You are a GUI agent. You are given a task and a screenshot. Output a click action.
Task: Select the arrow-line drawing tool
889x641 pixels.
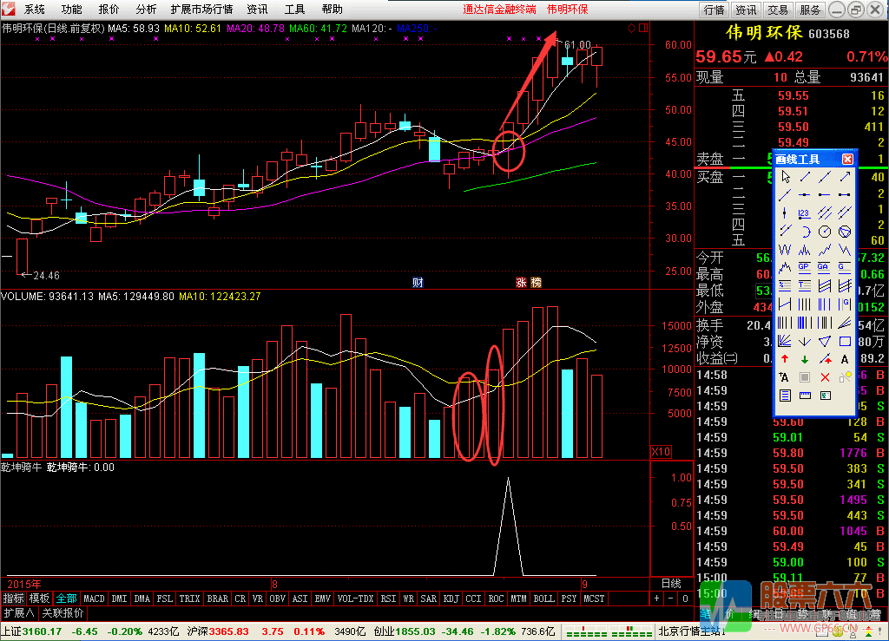(x=845, y=177)
